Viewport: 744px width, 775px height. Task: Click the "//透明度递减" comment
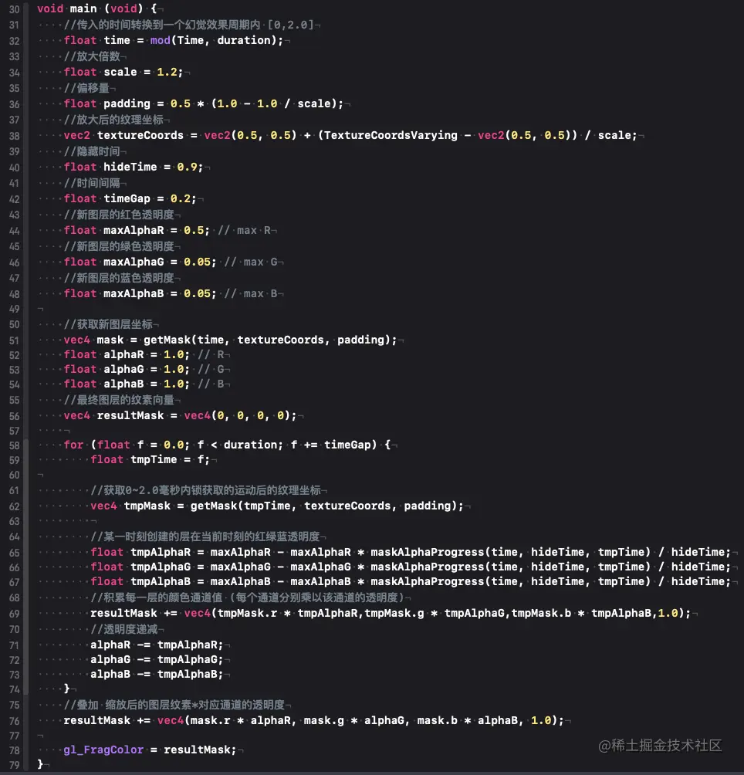click(124, 628)
